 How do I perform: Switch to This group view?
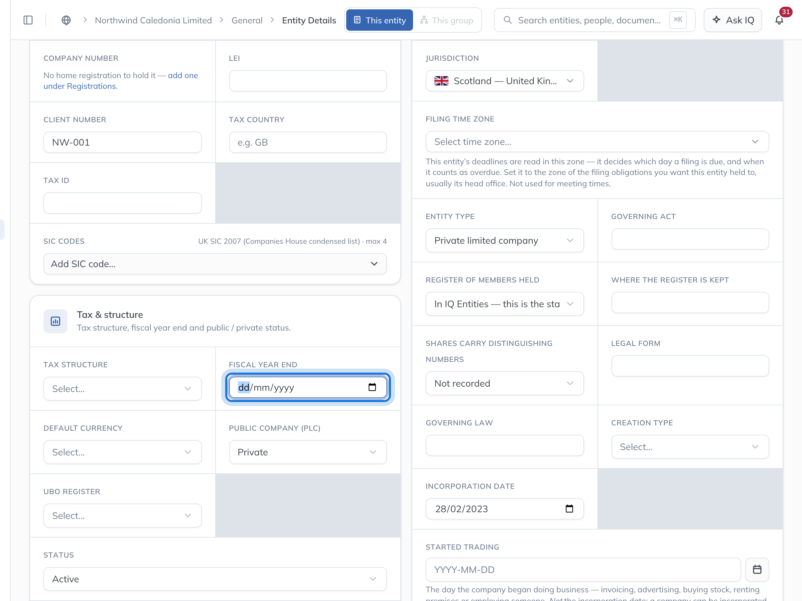[x=447, y=20]
